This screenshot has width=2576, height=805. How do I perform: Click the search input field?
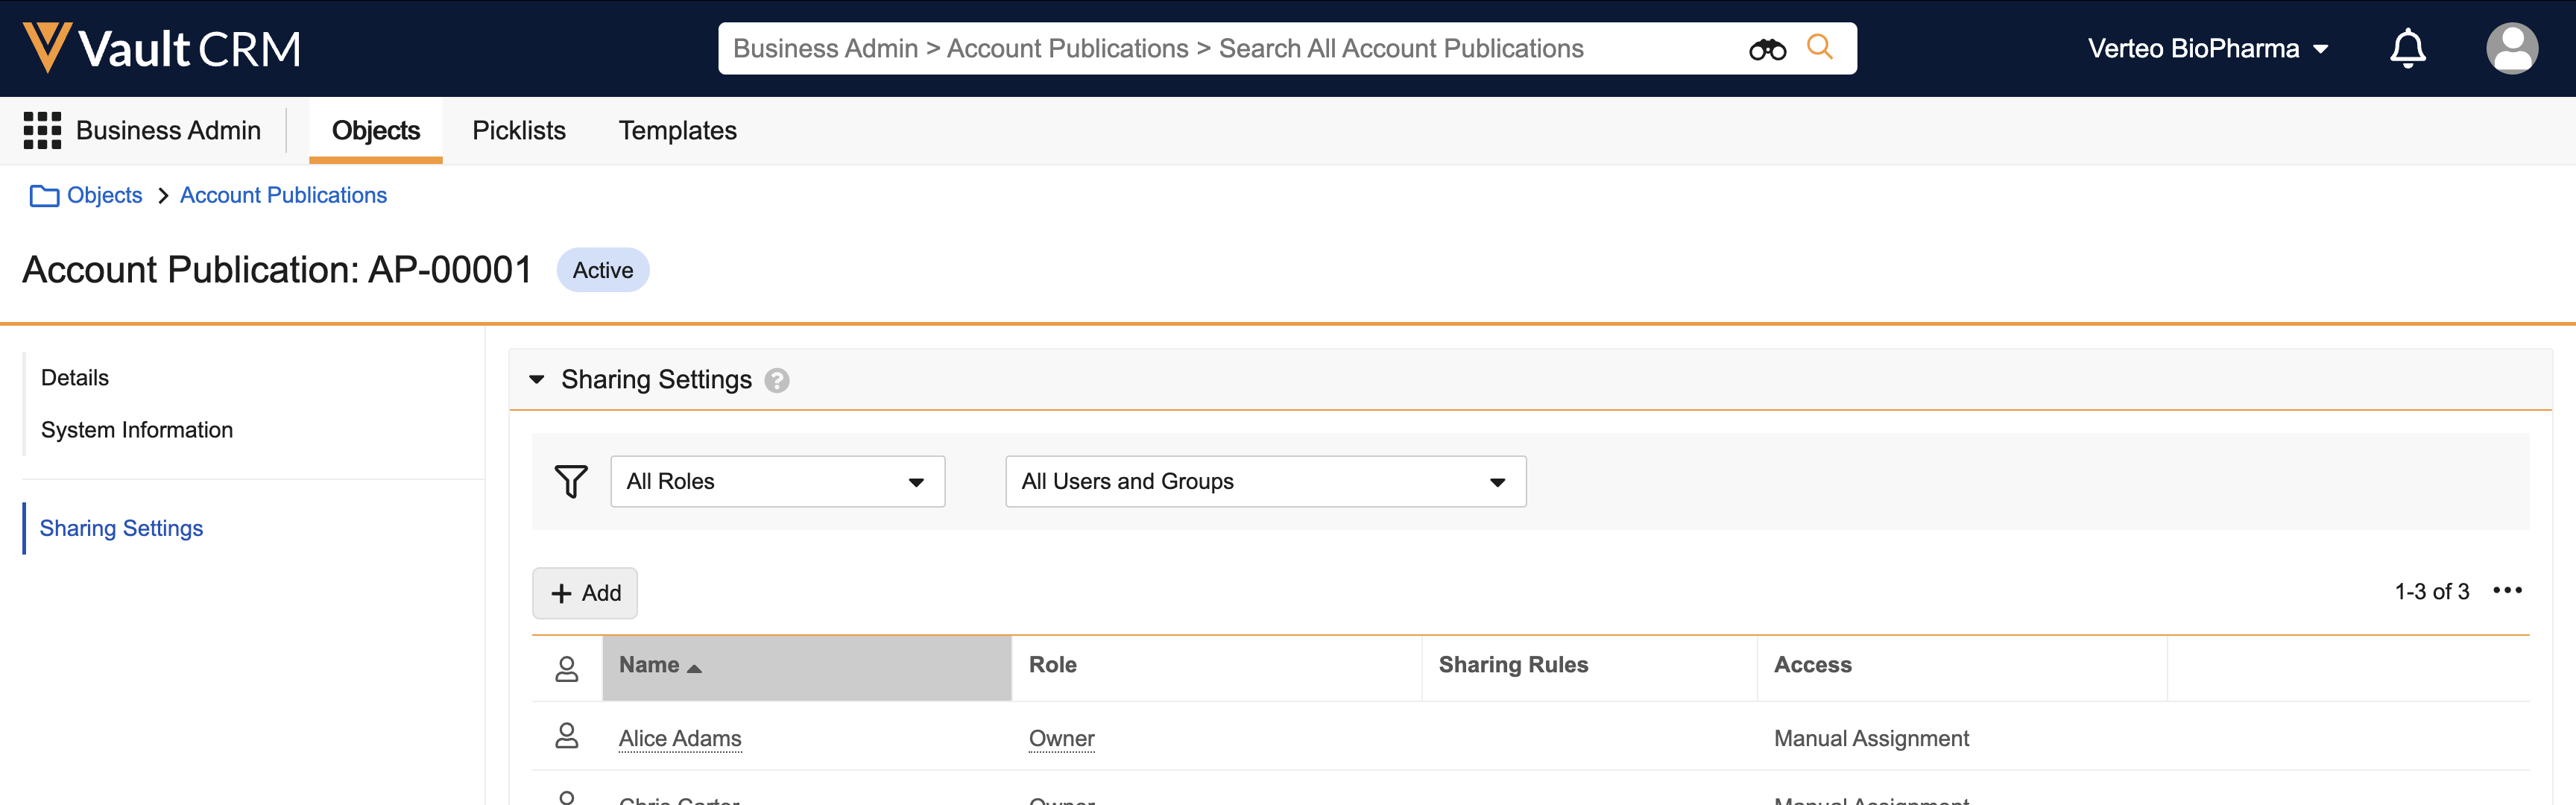coord(1200,48)
